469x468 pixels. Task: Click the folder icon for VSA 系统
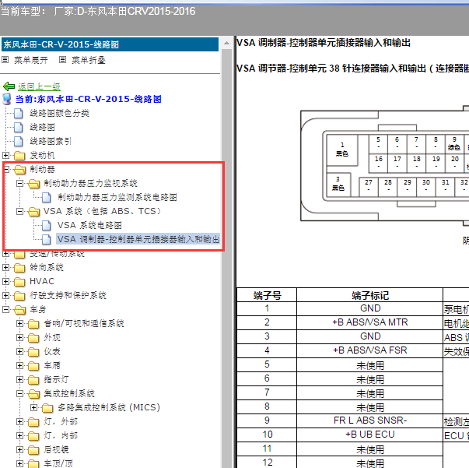click(x=33, y=211)
